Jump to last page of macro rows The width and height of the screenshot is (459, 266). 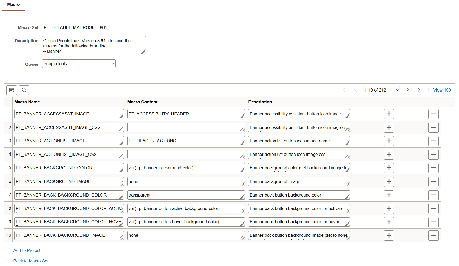coord(419,90)
